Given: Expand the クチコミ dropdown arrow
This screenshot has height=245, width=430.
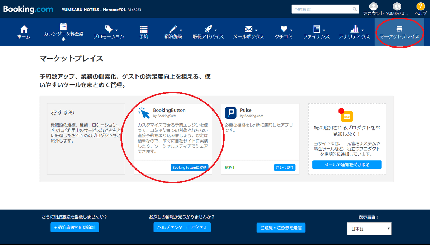Looking at the screenshot, I should coord(291,30).
